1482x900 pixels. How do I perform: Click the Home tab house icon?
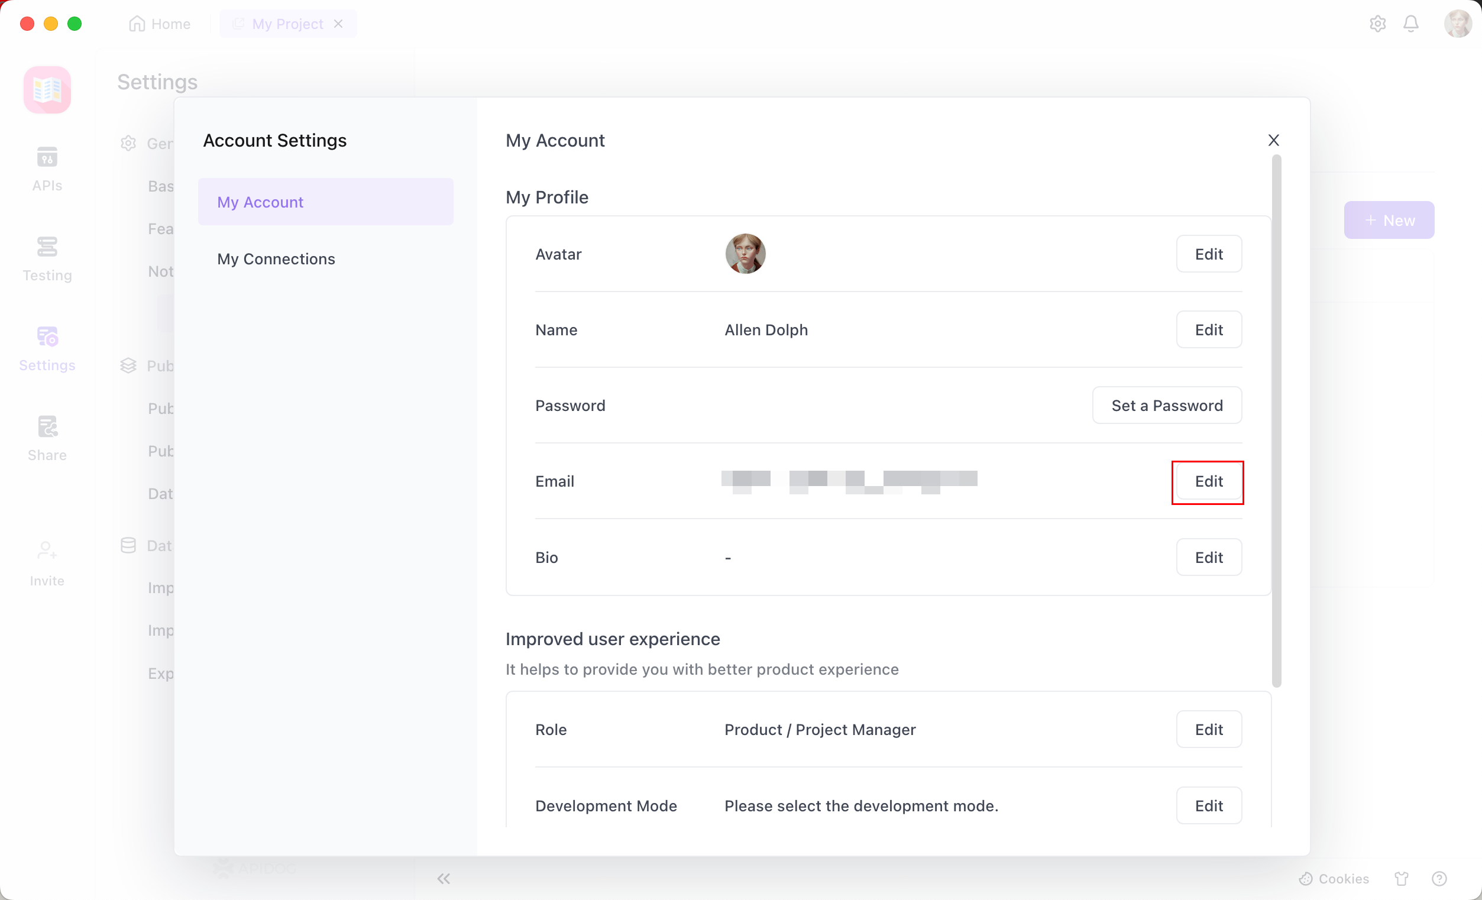click(x=137, y=24)
